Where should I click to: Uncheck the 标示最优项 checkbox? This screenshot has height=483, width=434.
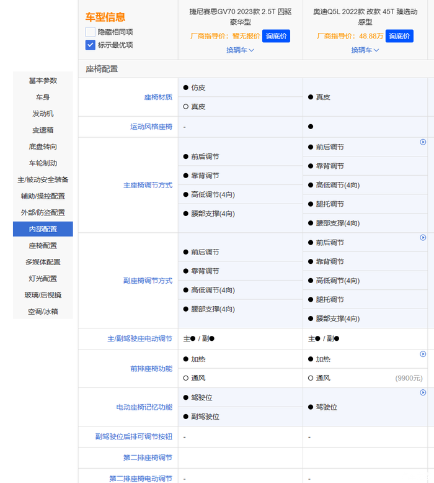tap(91, 45)
